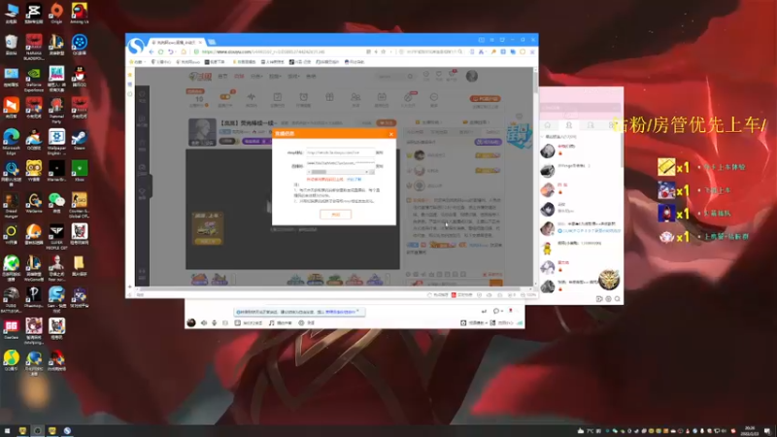Copy the rtmp address in dialog
This screenshot has height=437, width=777.
(379, 152)
